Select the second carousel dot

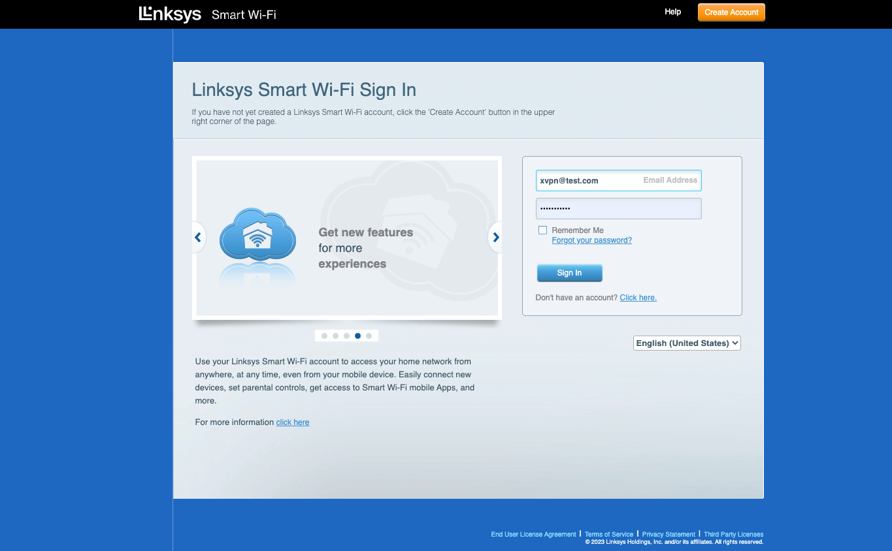tap(335, 336)
